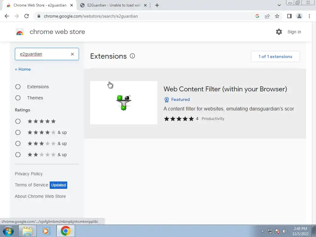Open the media player taskbar icon
The image size is (316, 237).
[46, 231]
